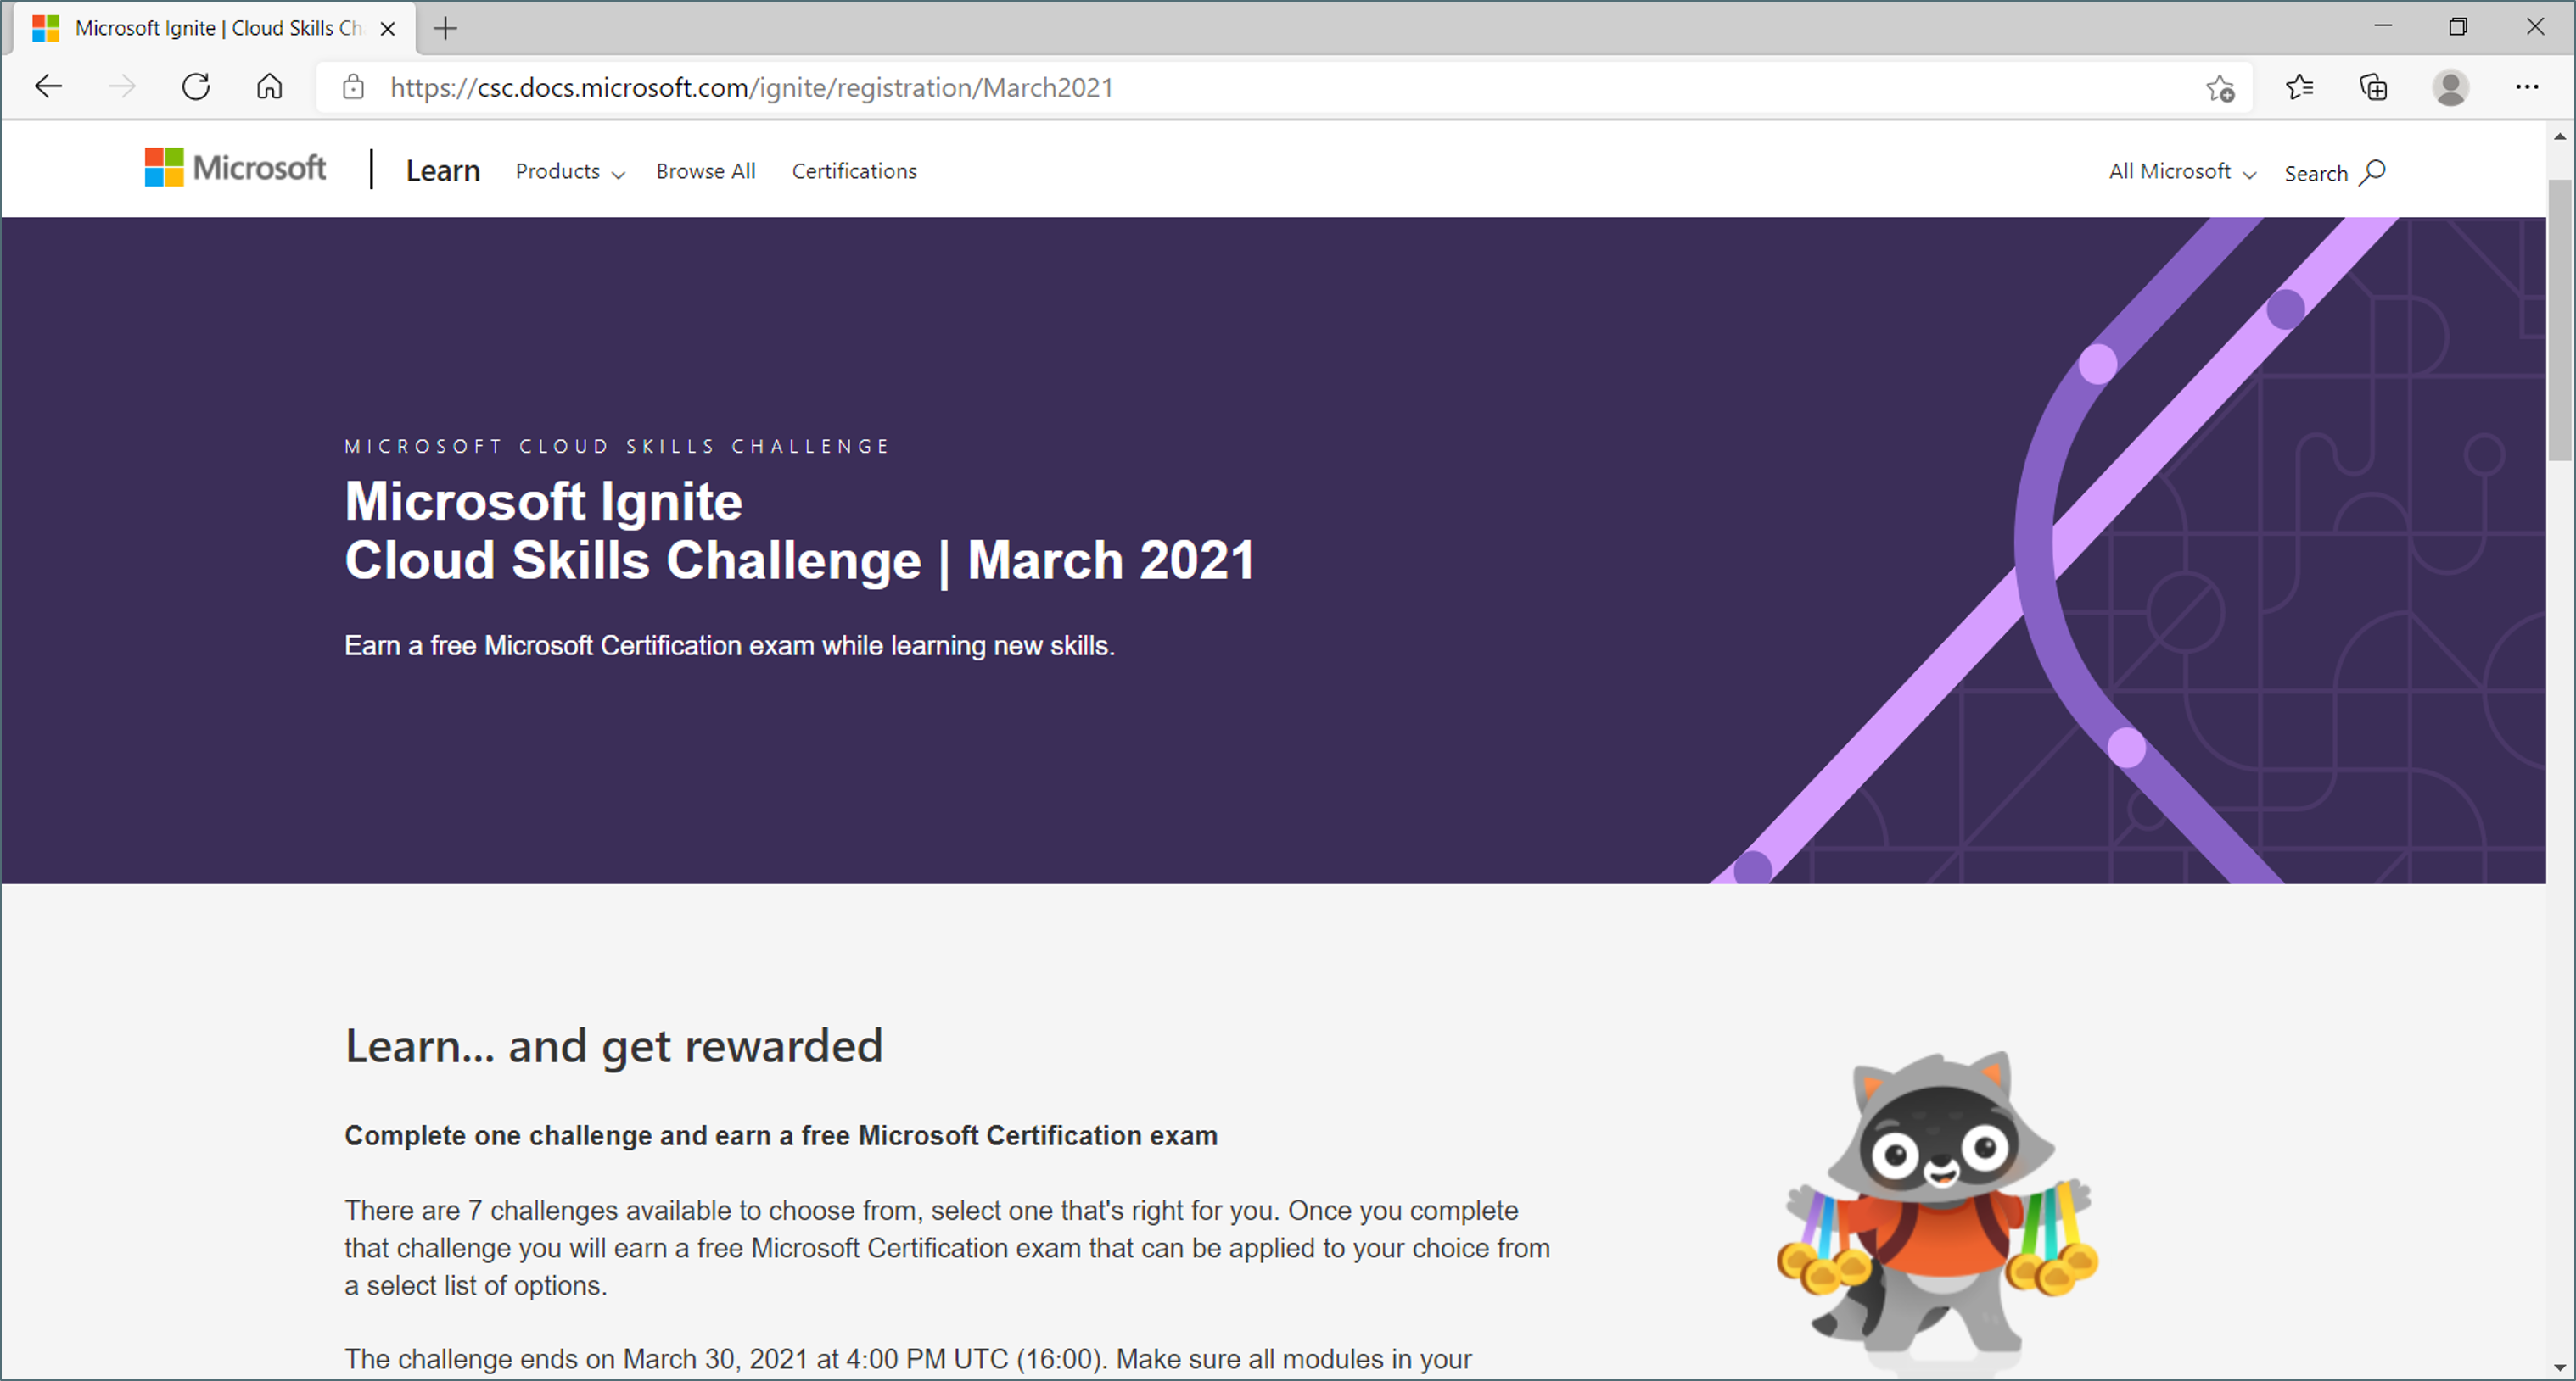This screenshot has width=2576, height=1381.
Task: Select the Microsoft Ignite Cloud Skills tab
Action: click(215, 28)
